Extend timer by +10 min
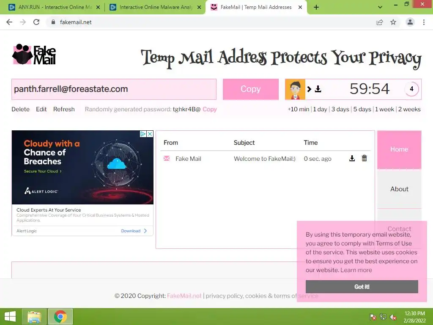 coord(299,109)
